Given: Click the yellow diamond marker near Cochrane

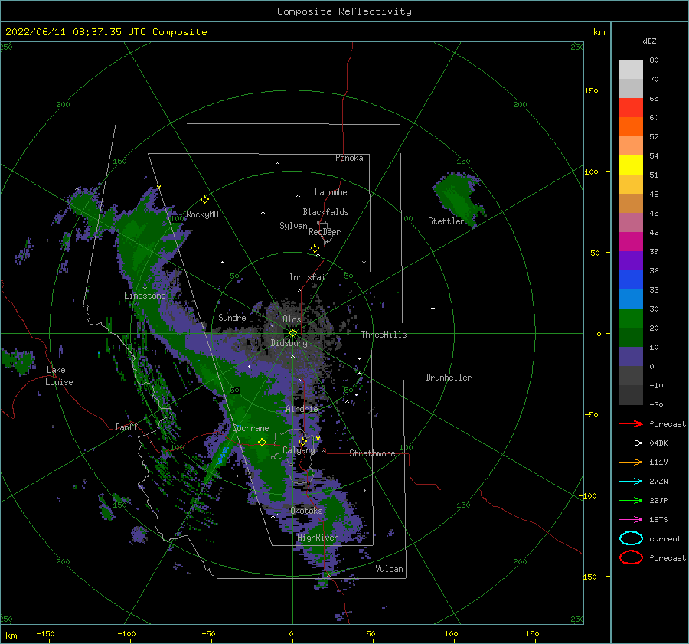Looking at the screenshot, I should click(262, 443).
